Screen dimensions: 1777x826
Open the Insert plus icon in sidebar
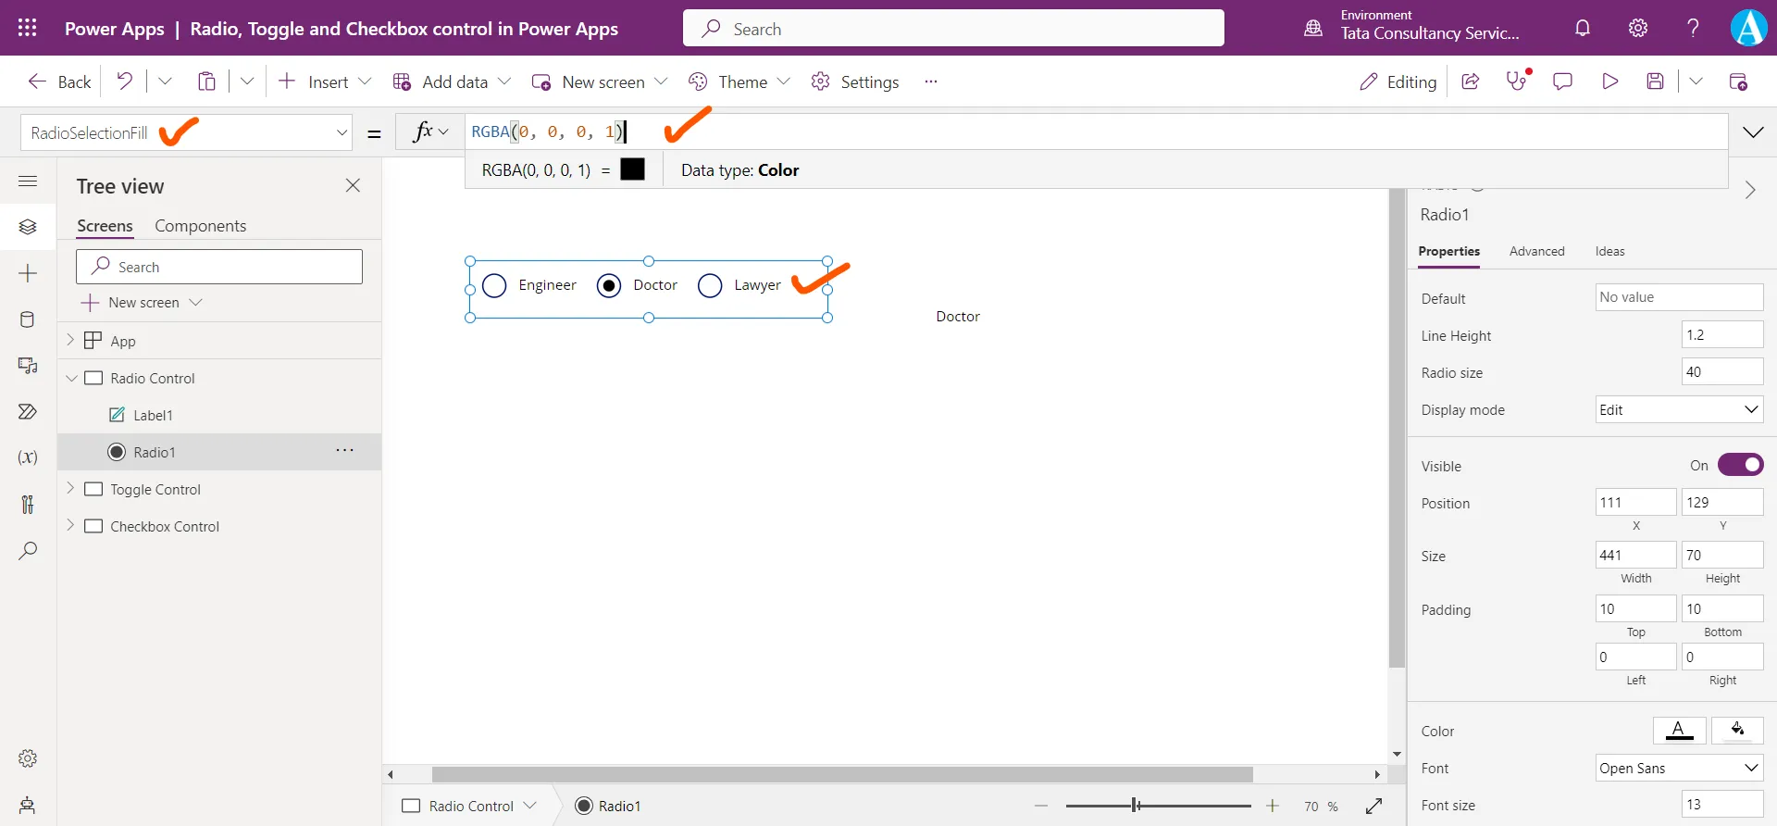(28, 273)
